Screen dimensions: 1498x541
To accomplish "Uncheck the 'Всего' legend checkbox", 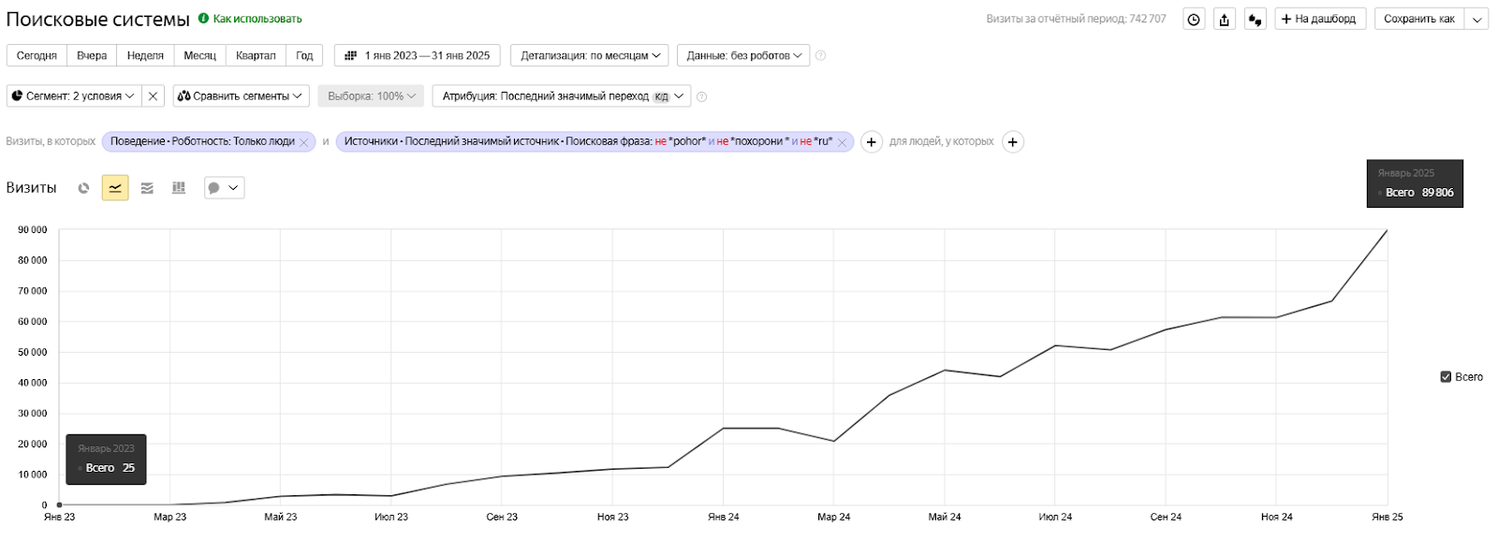I will tap(1446, 377).
